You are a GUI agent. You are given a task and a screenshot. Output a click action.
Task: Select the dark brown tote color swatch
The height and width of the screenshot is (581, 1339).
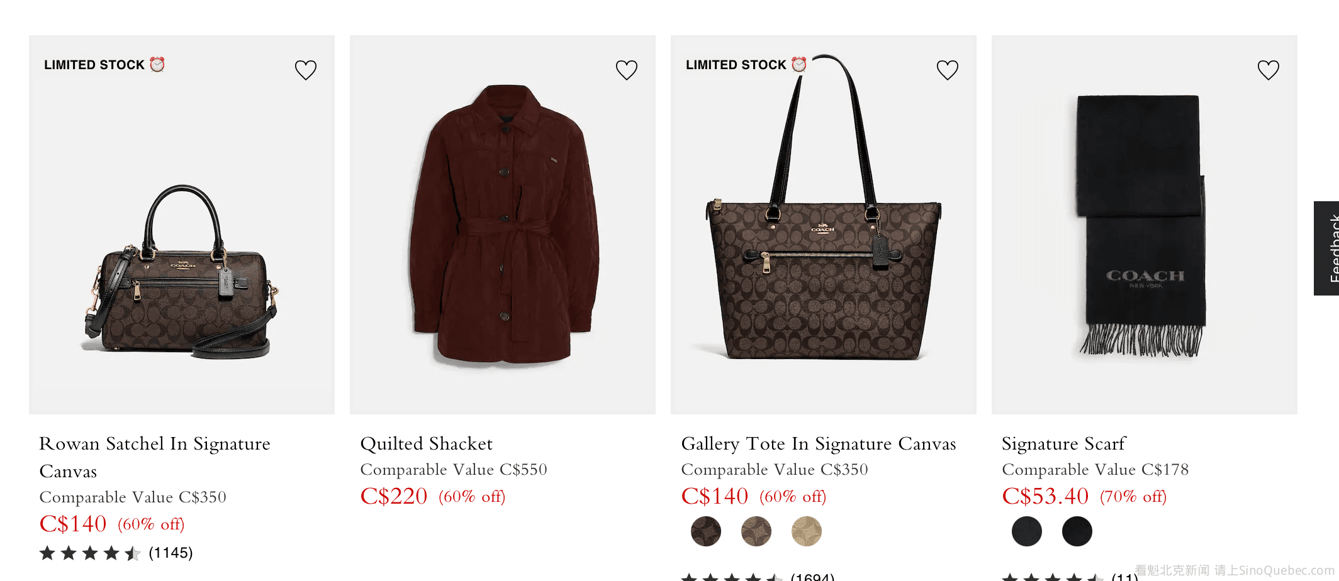pos(706,531)
